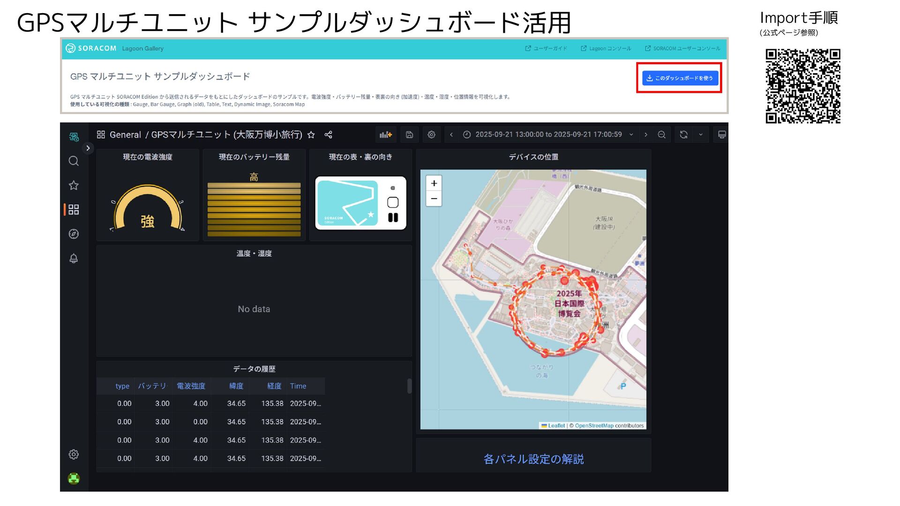900x506 pixels.
Task: Open the Lagoon コンソール link
Action: [x=606, y=48]
